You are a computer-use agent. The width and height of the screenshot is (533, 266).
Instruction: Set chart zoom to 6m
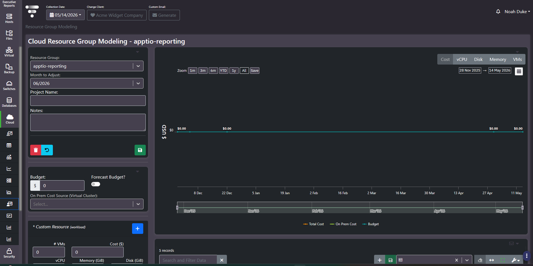tap(213, 71)
